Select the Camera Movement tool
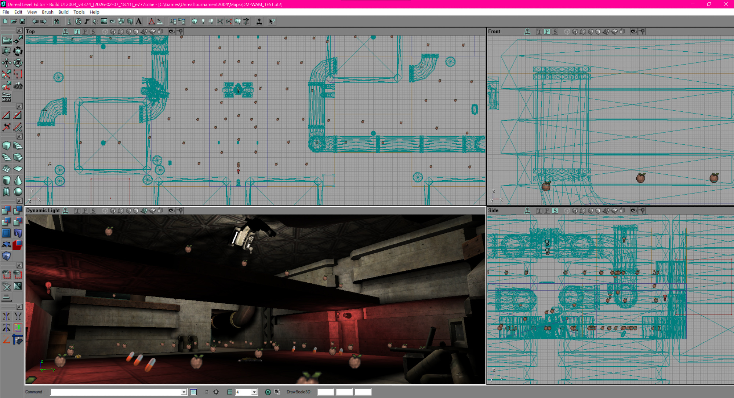 6,40
